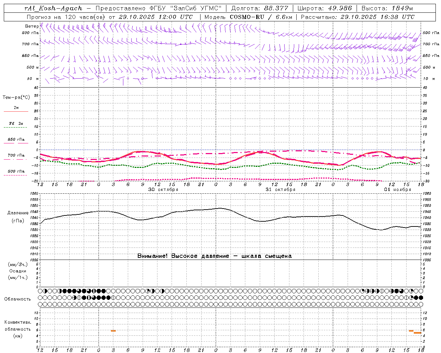
Task: Click the 10 м wind level label on left
Action: [33, 79]
